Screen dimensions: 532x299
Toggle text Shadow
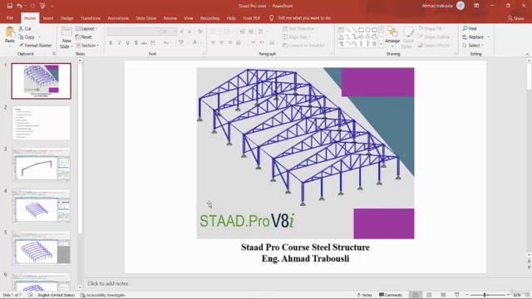[136, 42]
